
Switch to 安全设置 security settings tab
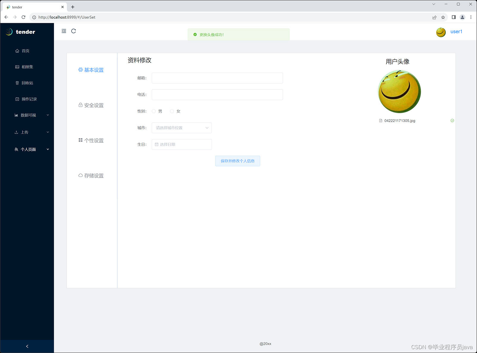coord(91,105)
